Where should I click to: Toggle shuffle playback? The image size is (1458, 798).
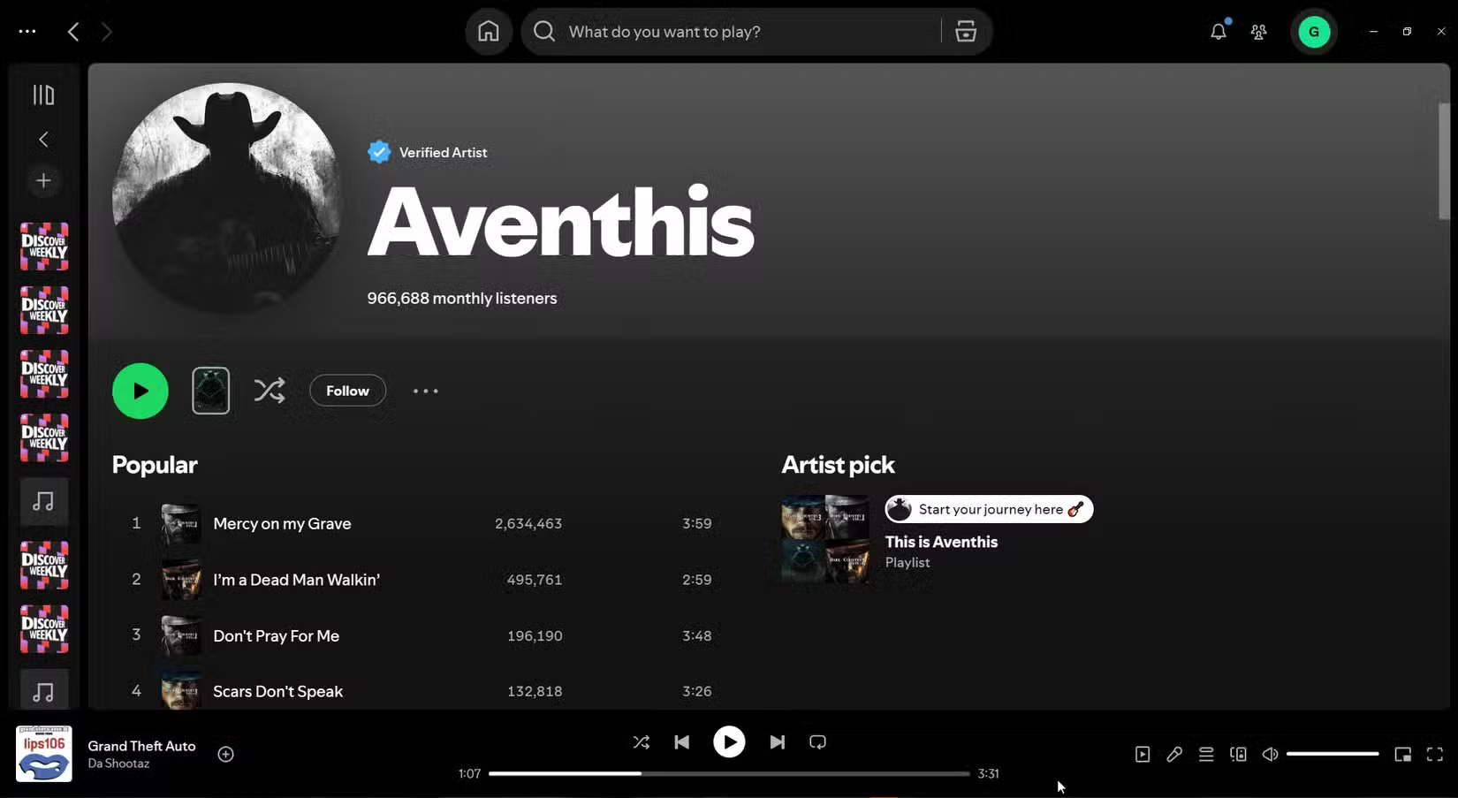642,741
